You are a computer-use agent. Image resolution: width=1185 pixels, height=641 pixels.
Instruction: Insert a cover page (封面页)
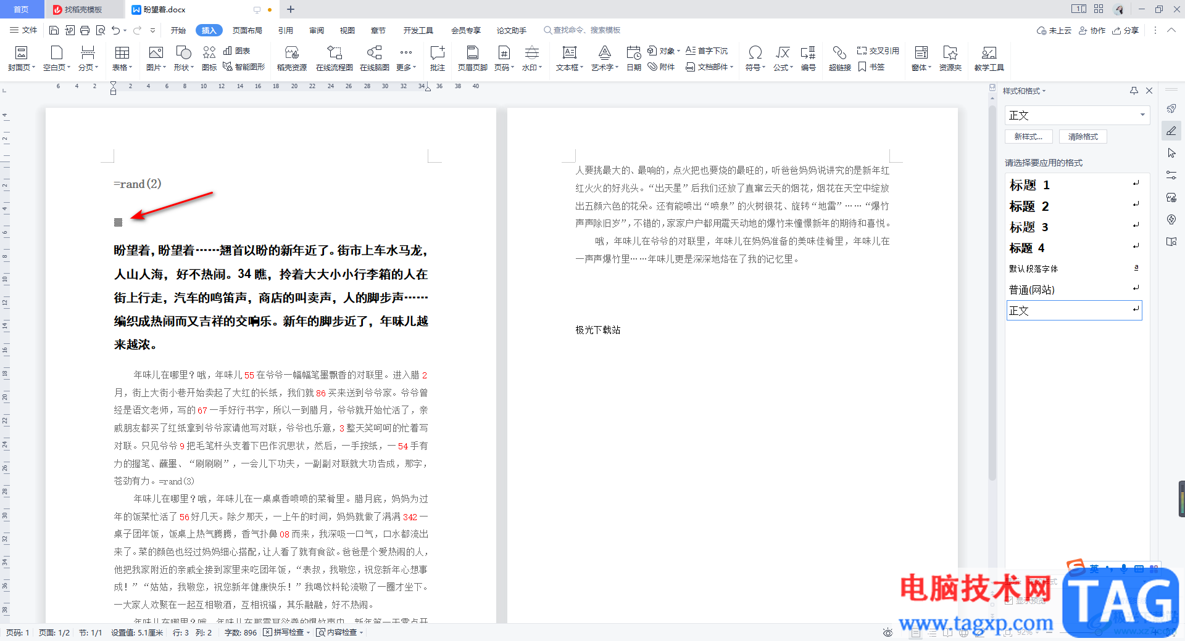point(21,59)
